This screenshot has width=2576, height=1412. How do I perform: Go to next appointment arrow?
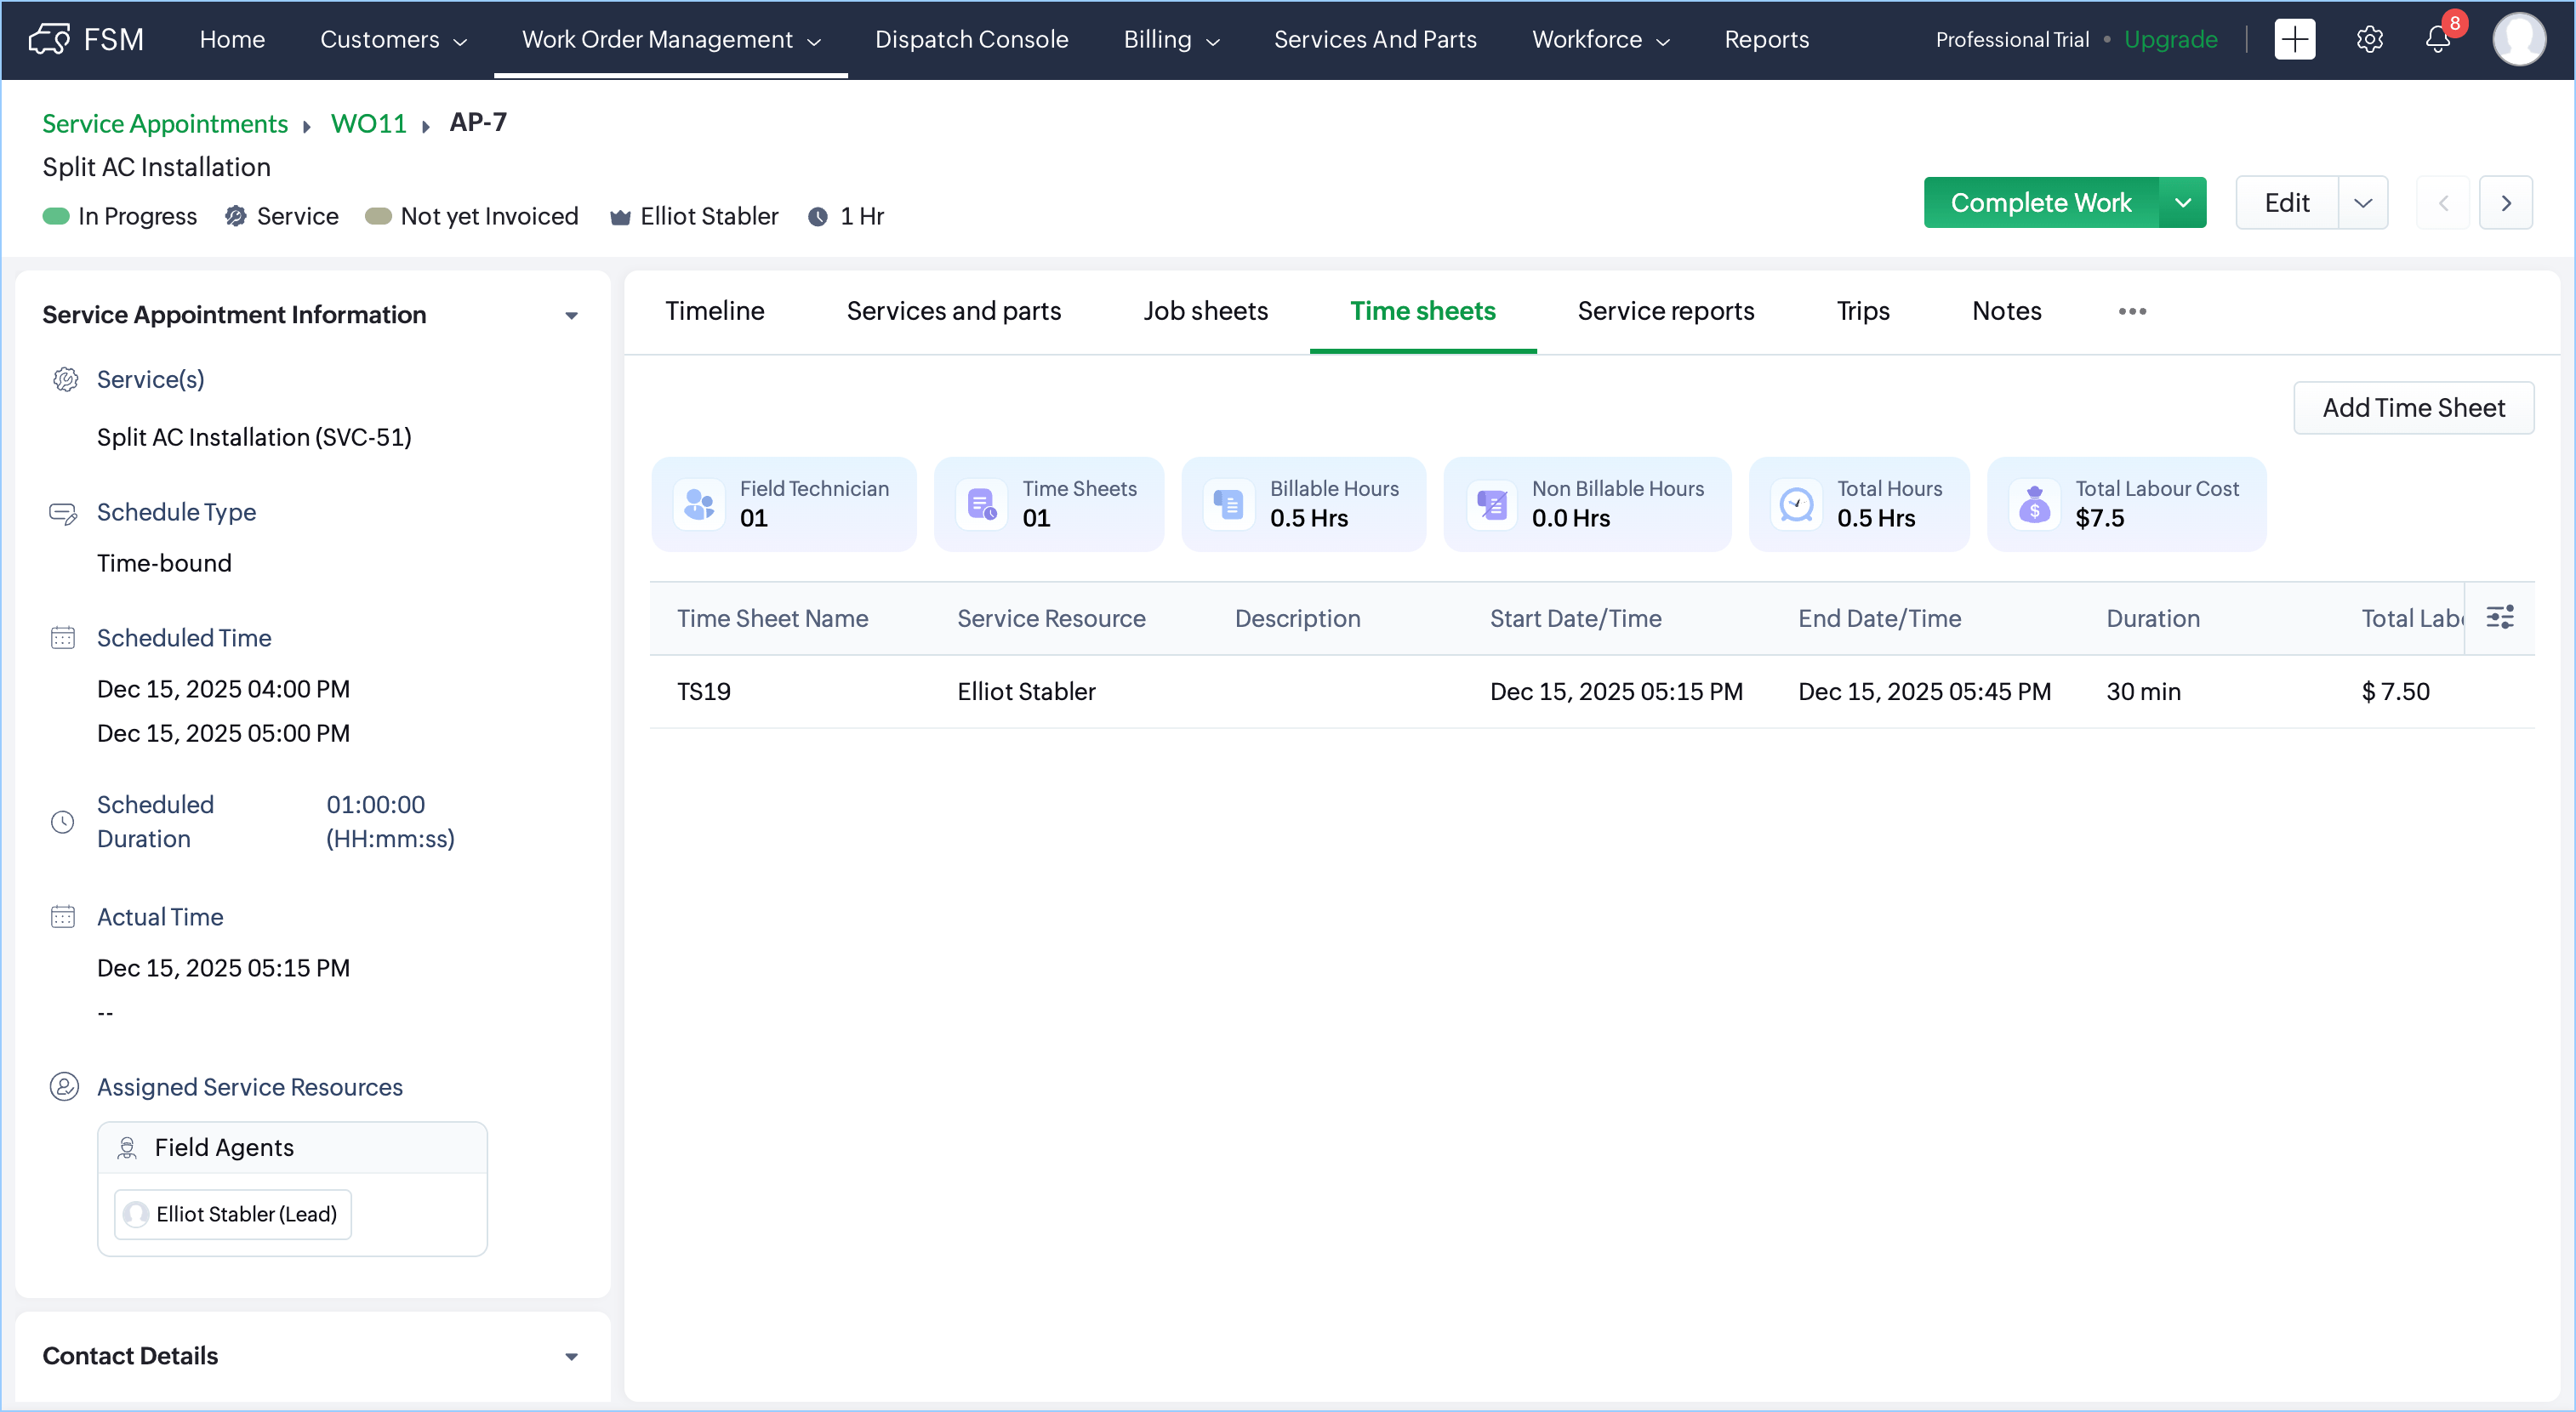(2505, 203)
